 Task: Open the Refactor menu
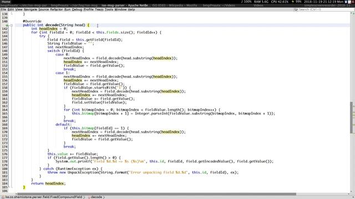point(57,9)
